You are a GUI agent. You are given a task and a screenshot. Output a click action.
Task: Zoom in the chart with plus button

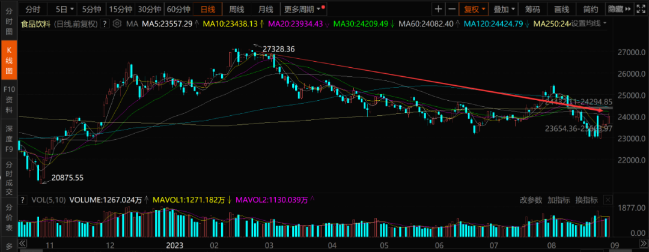coord(439,9)
